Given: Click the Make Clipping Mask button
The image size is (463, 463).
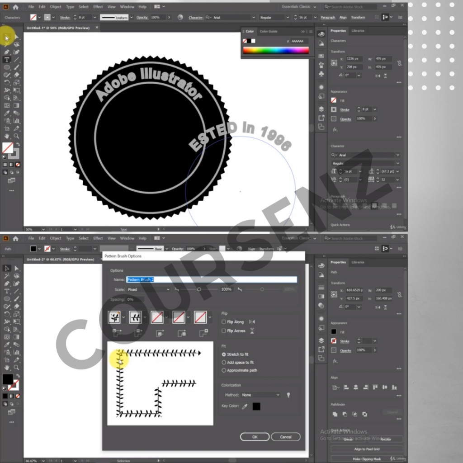Looking at the screenshot, I should pos(367,459).
